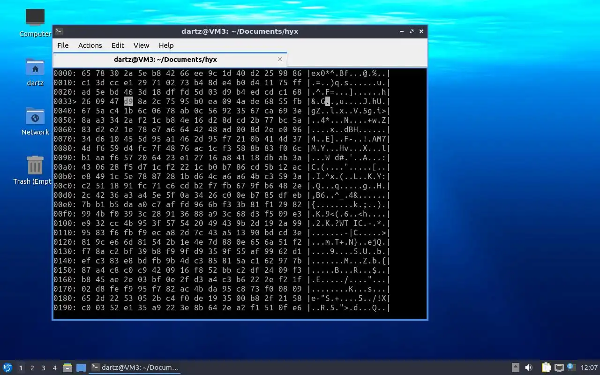The height and width of the screenshot is (375, 600).
Task: Click the offset label 00f0: in hex view
Action: click(x=65, y=214)
